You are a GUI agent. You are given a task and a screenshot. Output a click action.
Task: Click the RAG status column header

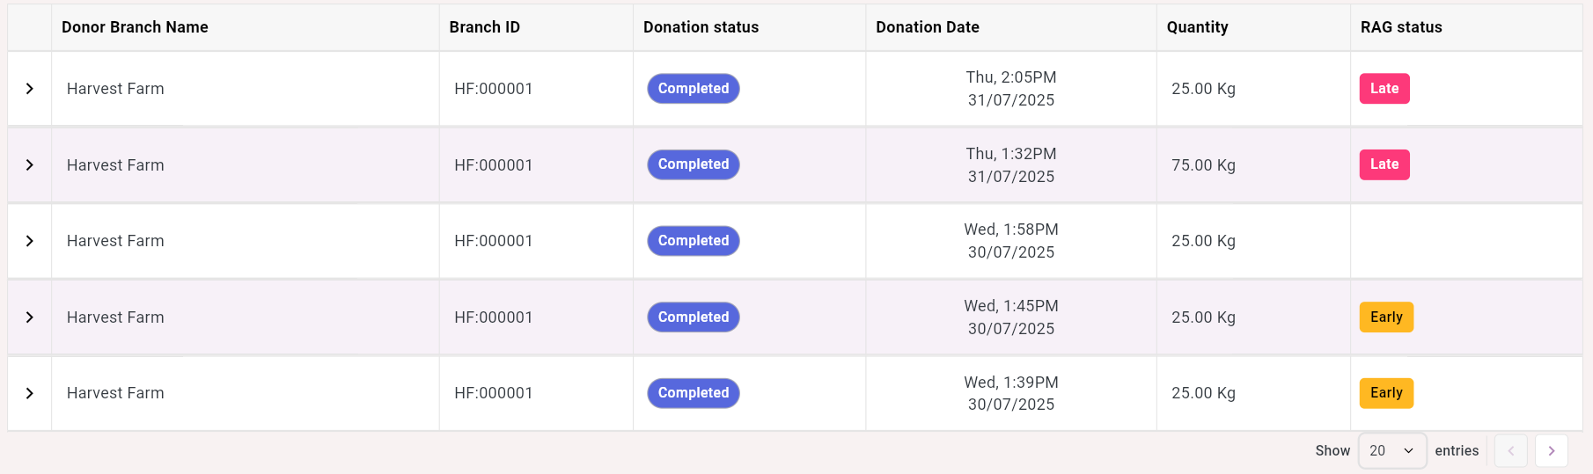point(1401,27)
